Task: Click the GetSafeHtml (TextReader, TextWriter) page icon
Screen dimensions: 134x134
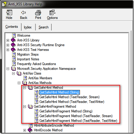Action: tap(36, 102)
